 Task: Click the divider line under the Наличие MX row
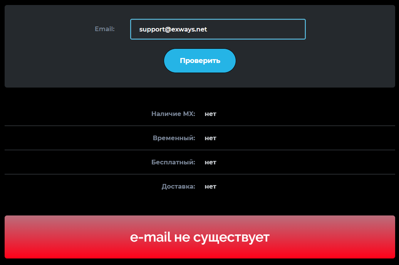pyautogui.click(x=200, y=126)
